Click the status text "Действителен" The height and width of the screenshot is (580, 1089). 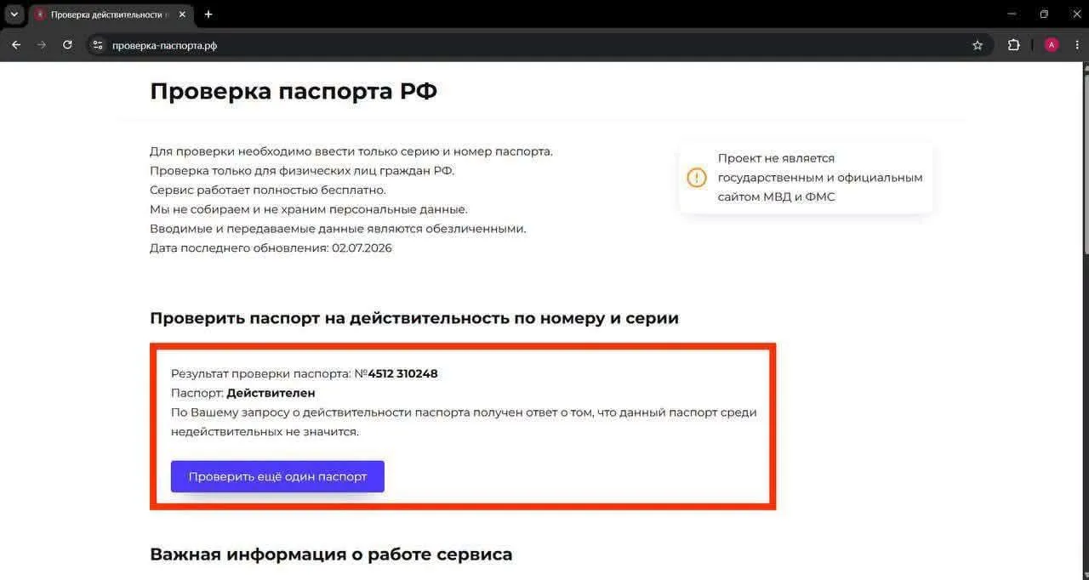[271, 393]
